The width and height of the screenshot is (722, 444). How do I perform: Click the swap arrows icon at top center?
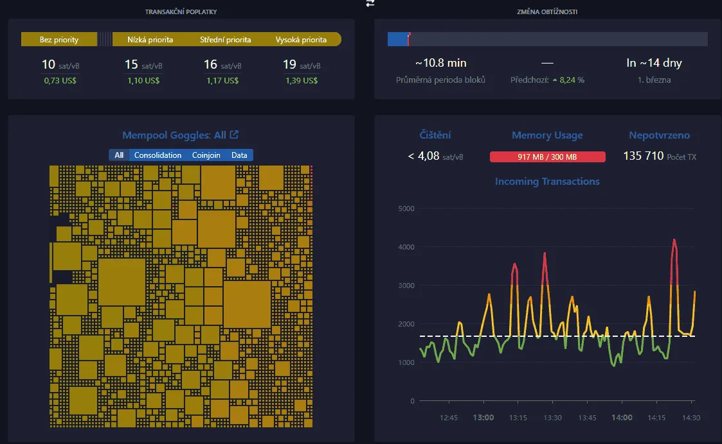[x=370, y=3]
